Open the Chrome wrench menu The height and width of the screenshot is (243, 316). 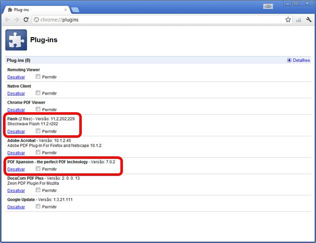click(x=308, y=20)
